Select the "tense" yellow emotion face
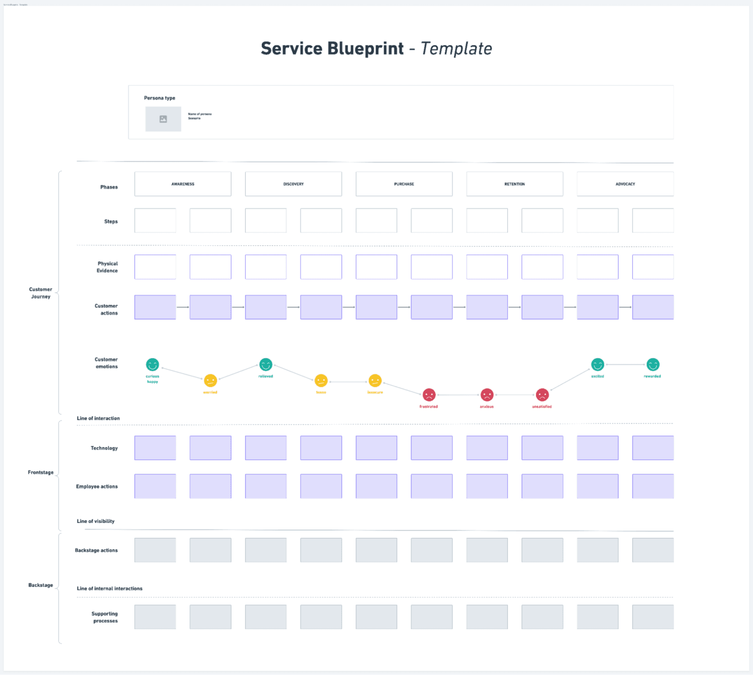Screen dimensions: 753x675 [321, 380]
